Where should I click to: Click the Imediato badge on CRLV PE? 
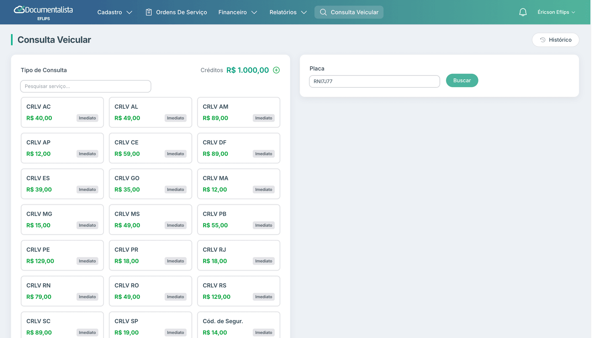click(x=87, y=261)
